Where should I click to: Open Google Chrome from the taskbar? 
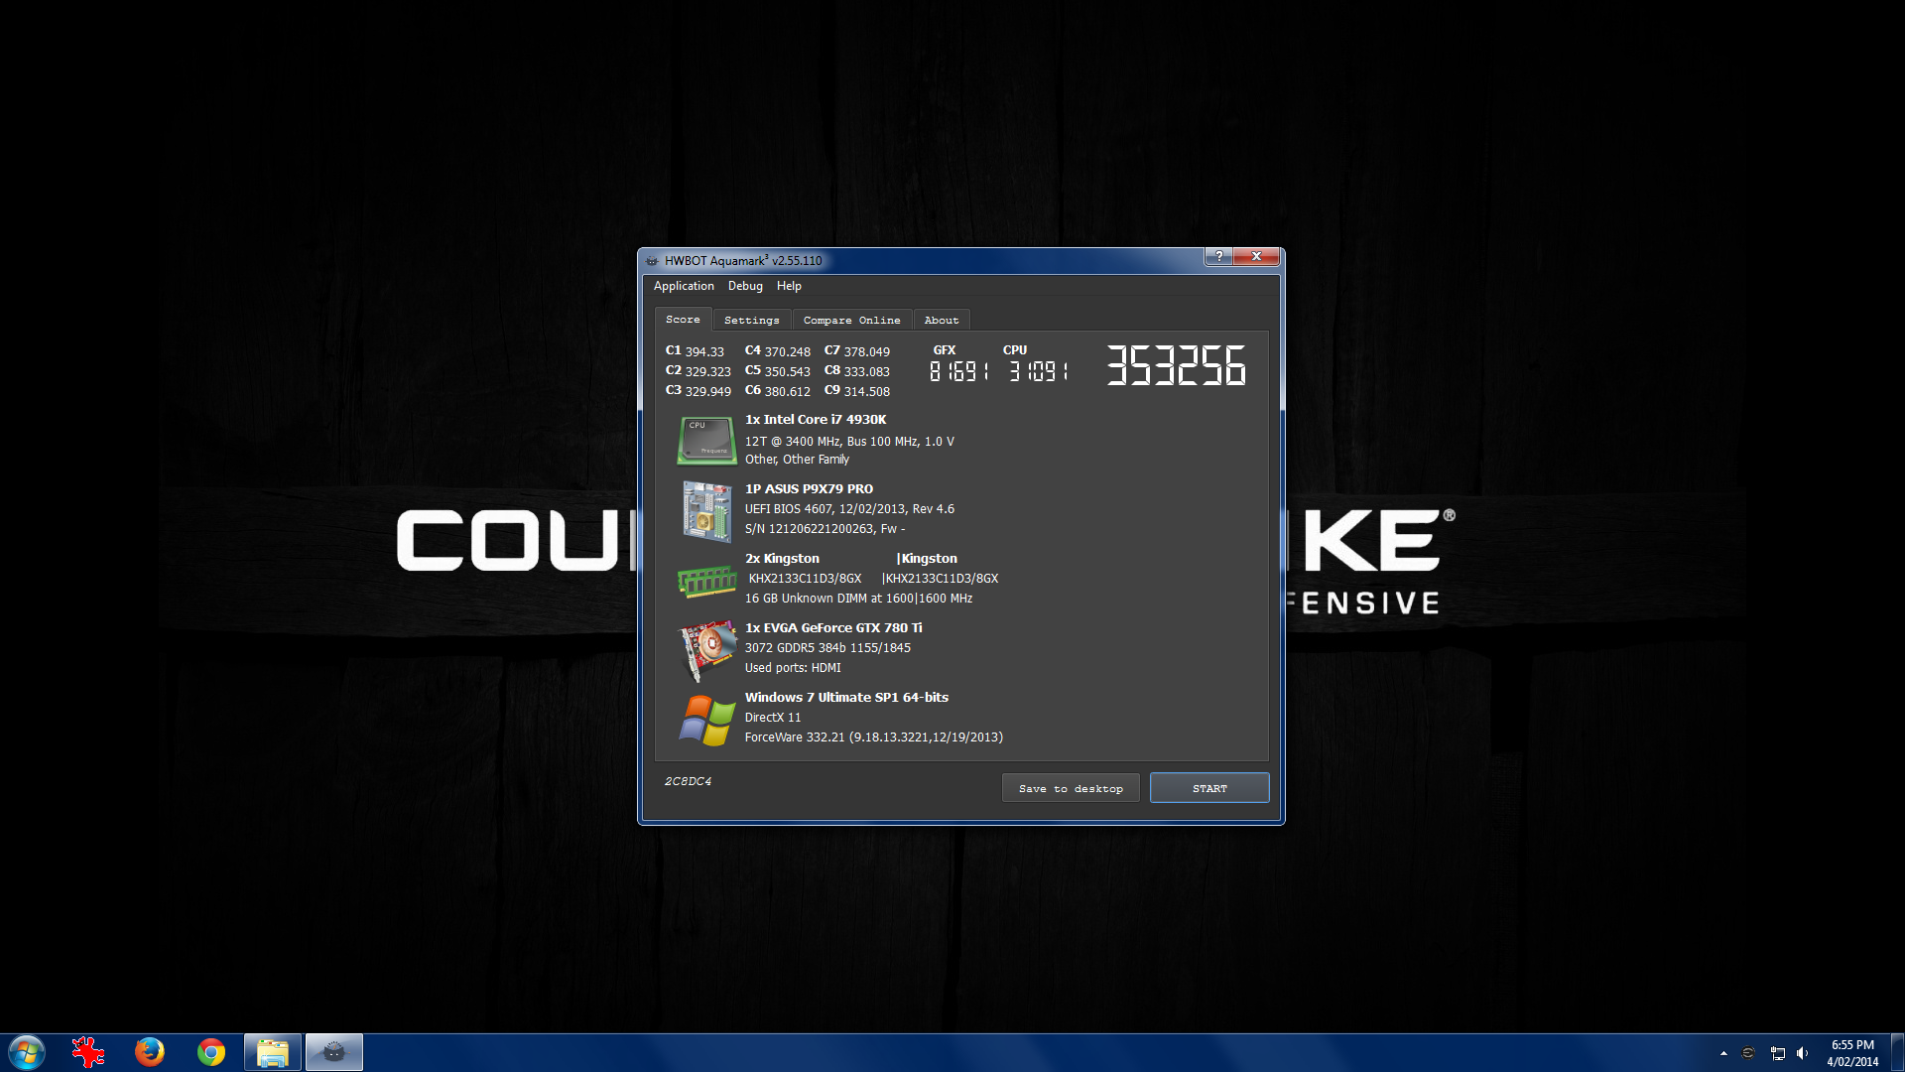coord(211,1052)
